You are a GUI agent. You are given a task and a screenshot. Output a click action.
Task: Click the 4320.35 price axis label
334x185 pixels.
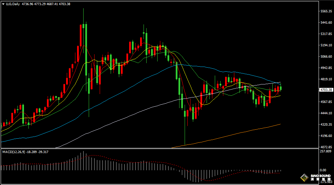[x=326, y=124]
